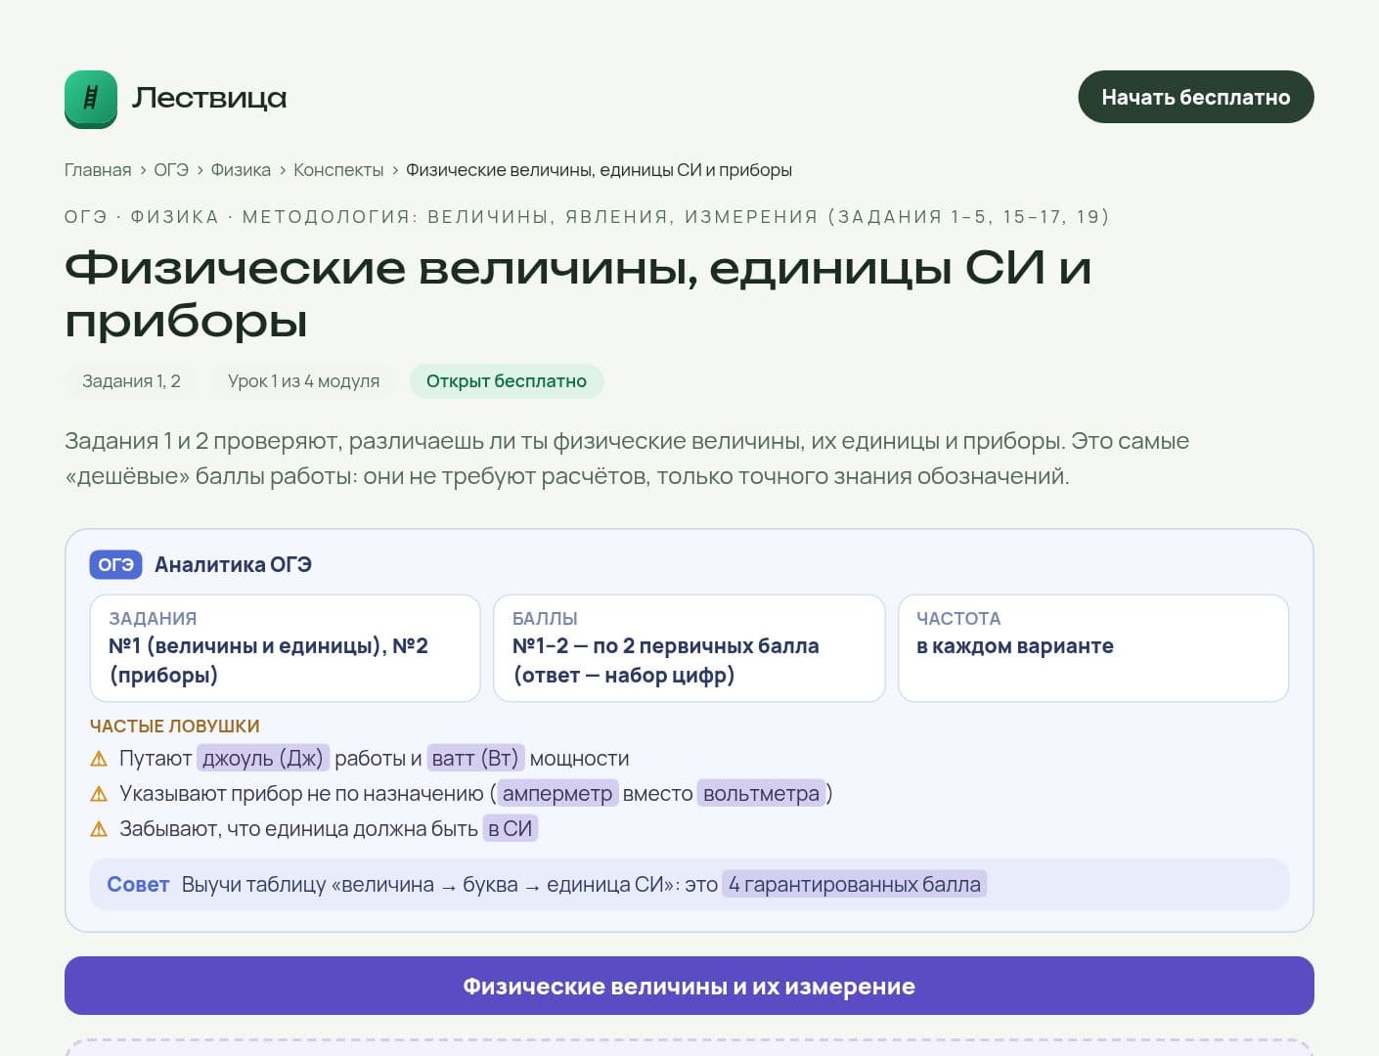The width and height of the screenshot is (1379, 1056).
Task: Click the blue ОГЭ badge icon
Action: pyautogui.click(x=116, y=565)
